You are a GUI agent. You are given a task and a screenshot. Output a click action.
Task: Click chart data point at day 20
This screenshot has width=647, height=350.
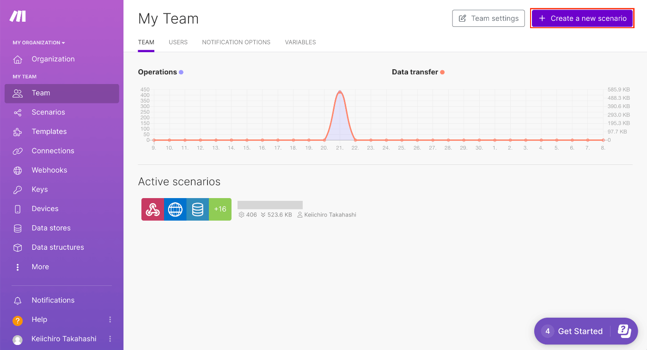click(324, 140)
